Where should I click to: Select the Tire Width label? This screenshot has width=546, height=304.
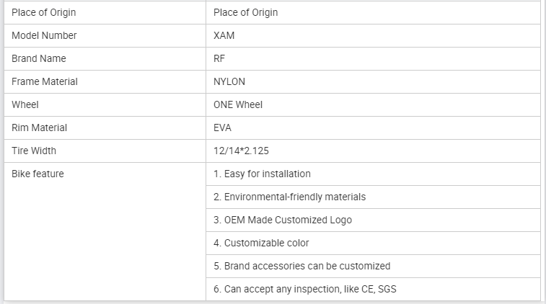click(34, 151)
